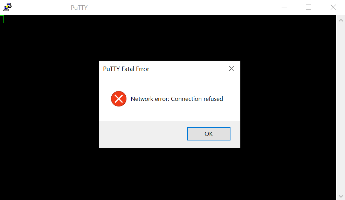Screen dimensions: 345x200
Task: Minimize the PuTTY window
Action: pyautogui.click(x=284, y=7)
